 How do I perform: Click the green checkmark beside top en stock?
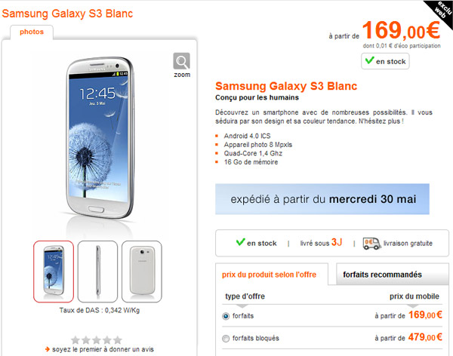[369, 60]
